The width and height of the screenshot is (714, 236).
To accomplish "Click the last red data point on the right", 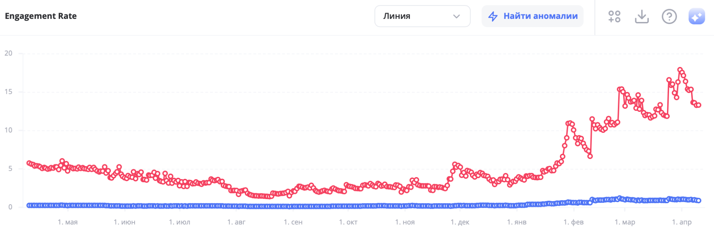I will [x=699, y=105].
